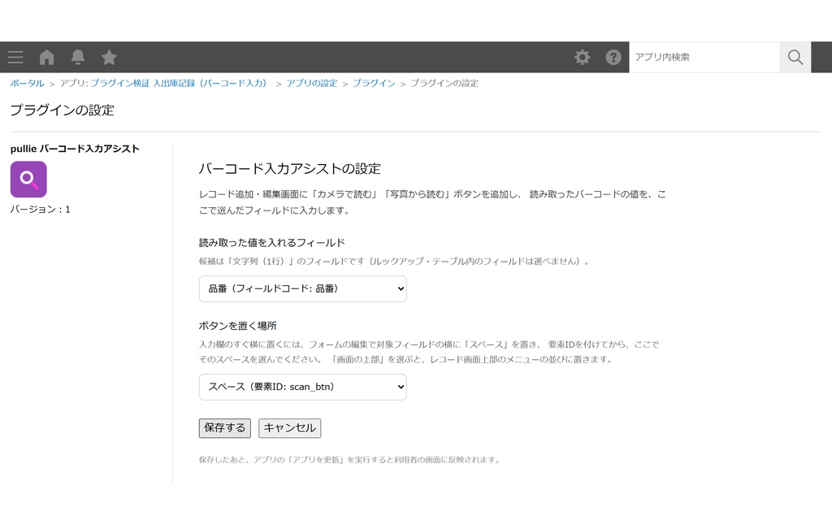Follow the ポータル breadcrumb link
Screen dimensions: 832x520
click(27, 84)
